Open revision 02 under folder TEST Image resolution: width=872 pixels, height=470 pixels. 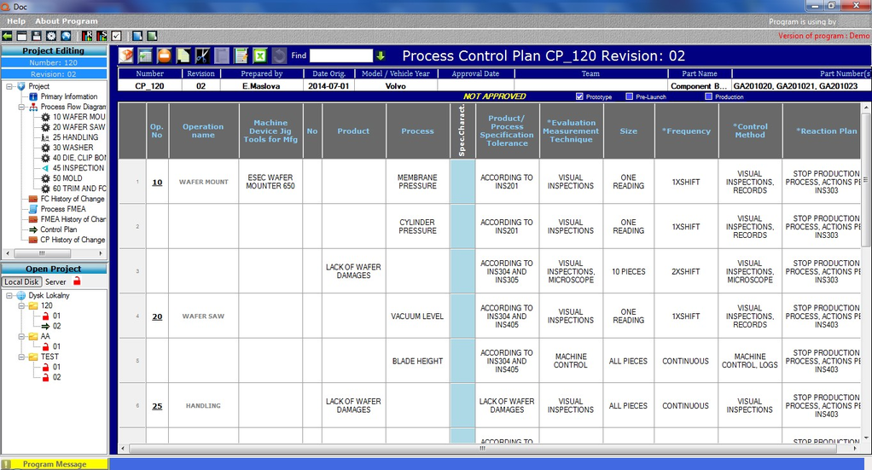(x=56, y=377)
